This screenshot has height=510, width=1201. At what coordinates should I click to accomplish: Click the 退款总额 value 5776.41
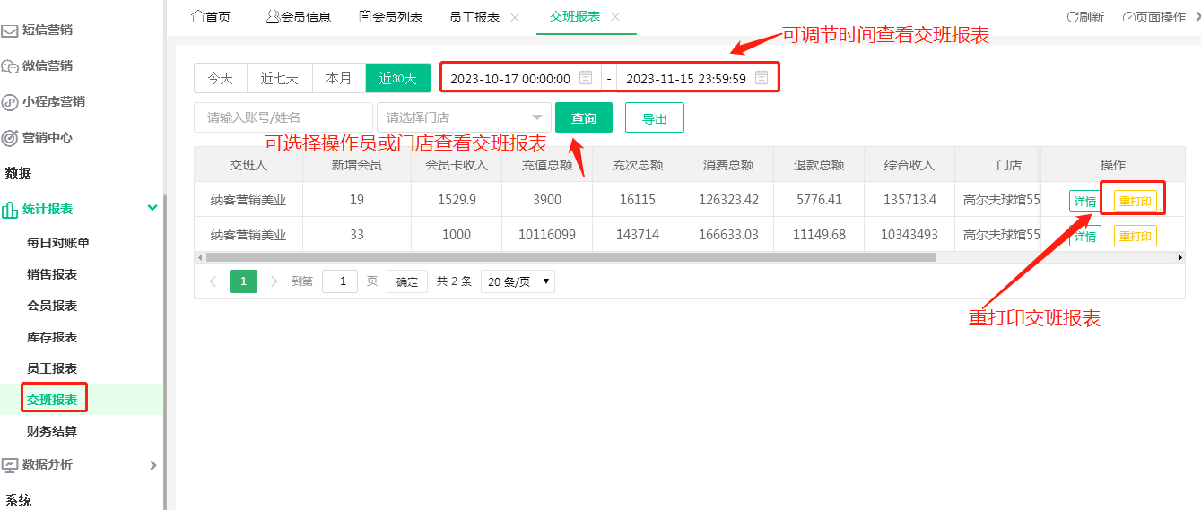point(819,200)
